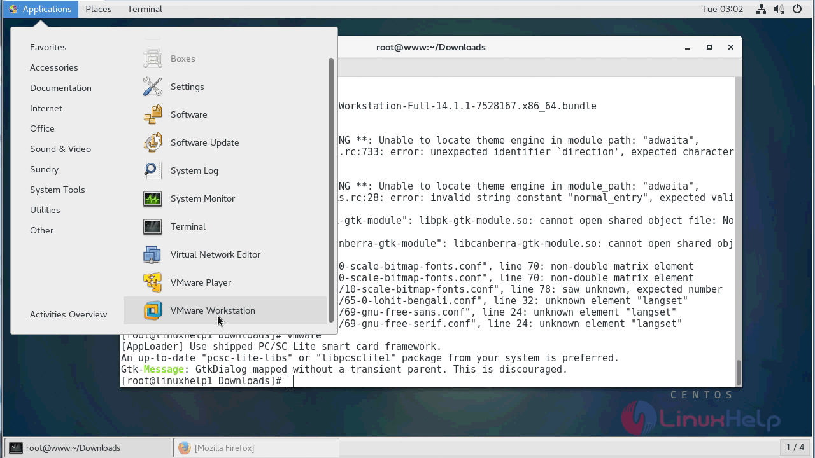Viewport: 815px width, 458px height.
Task: Open the volume tray icon
Action: (779, 9)
